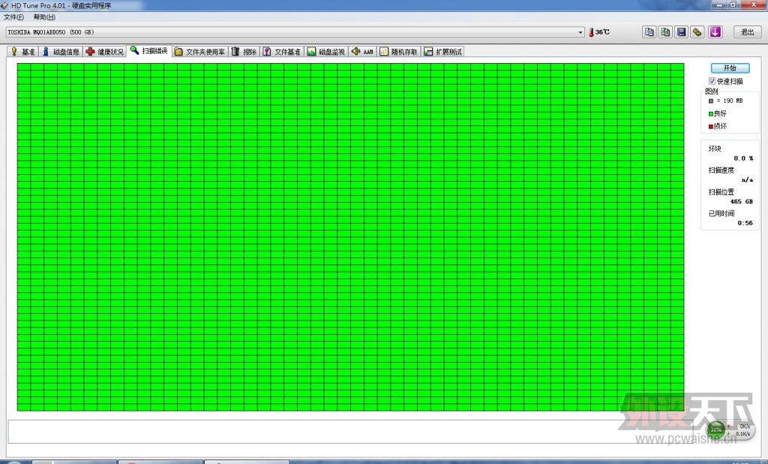Click the 扫描速度 label
768x464 pixels.
[721, 170]
